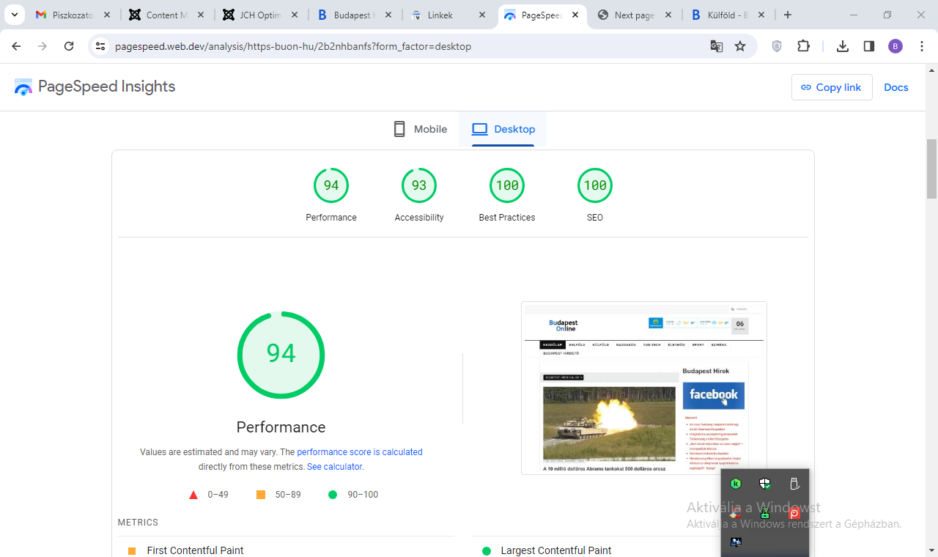Open Chrome's three-dot menu
Image resolution: width=938 pixels, height=557 pixels.
(920, 46)
